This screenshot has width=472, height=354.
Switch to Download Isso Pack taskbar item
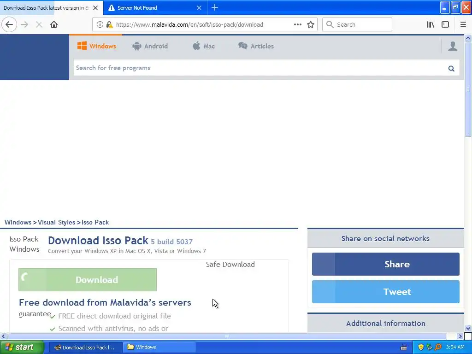click(85, 348)
